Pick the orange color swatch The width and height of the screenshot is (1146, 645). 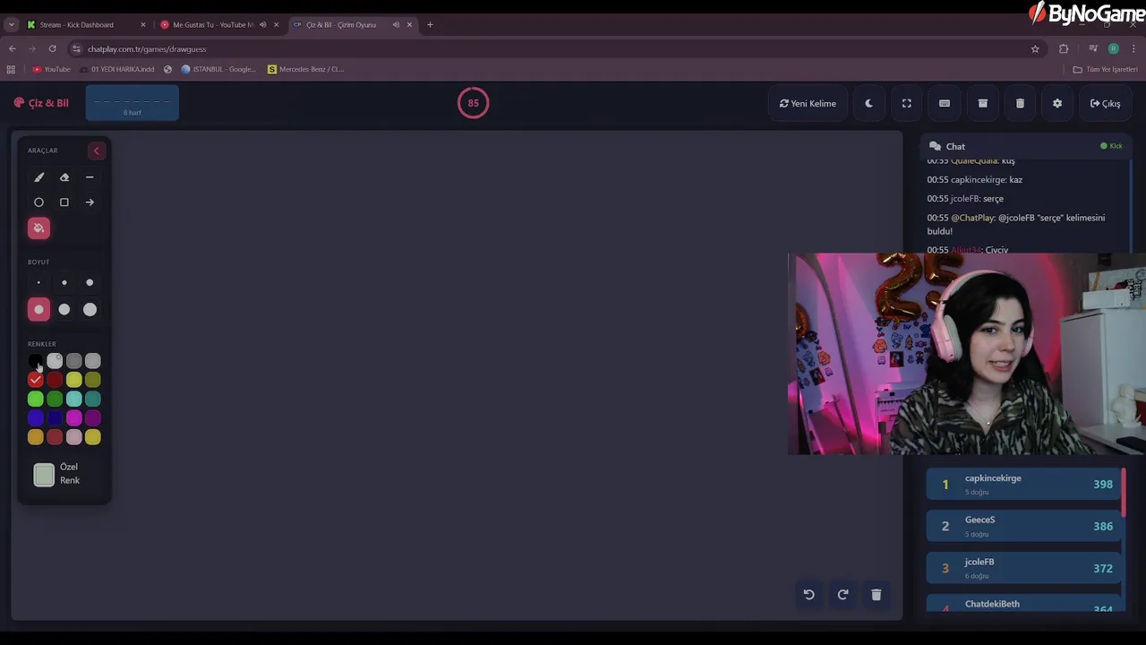35,437
